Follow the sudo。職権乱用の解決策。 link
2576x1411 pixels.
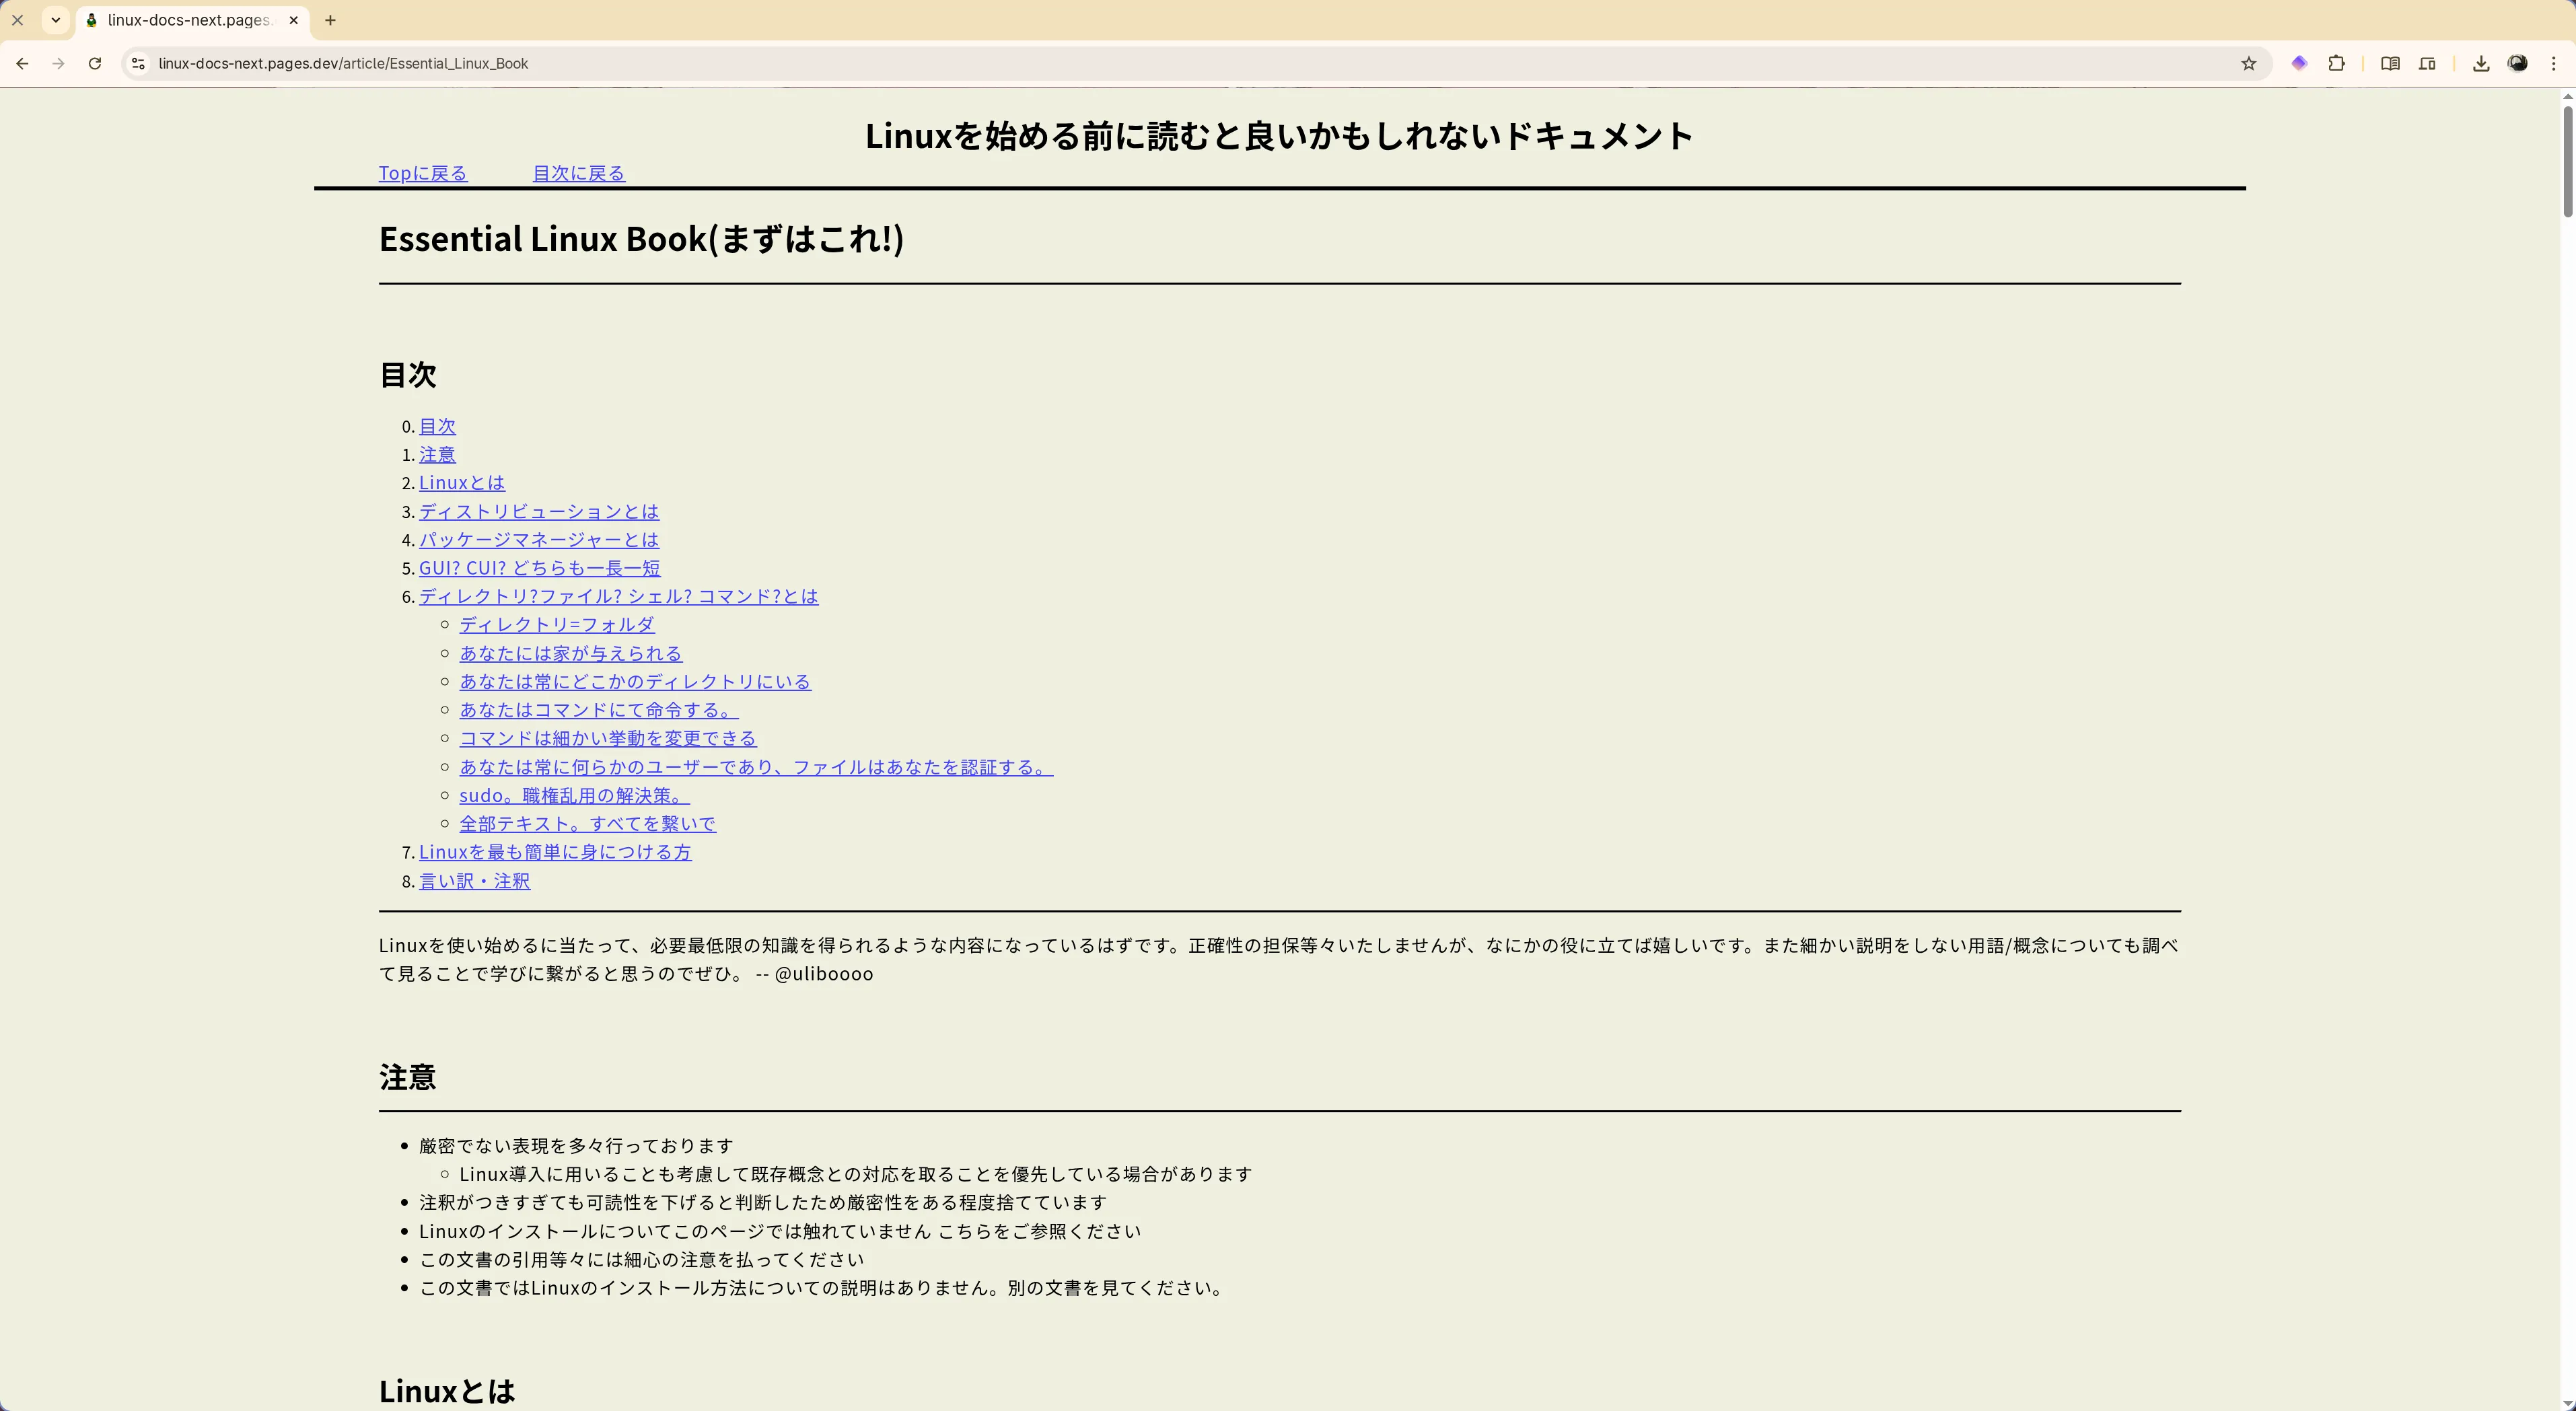tap(573, 795)
